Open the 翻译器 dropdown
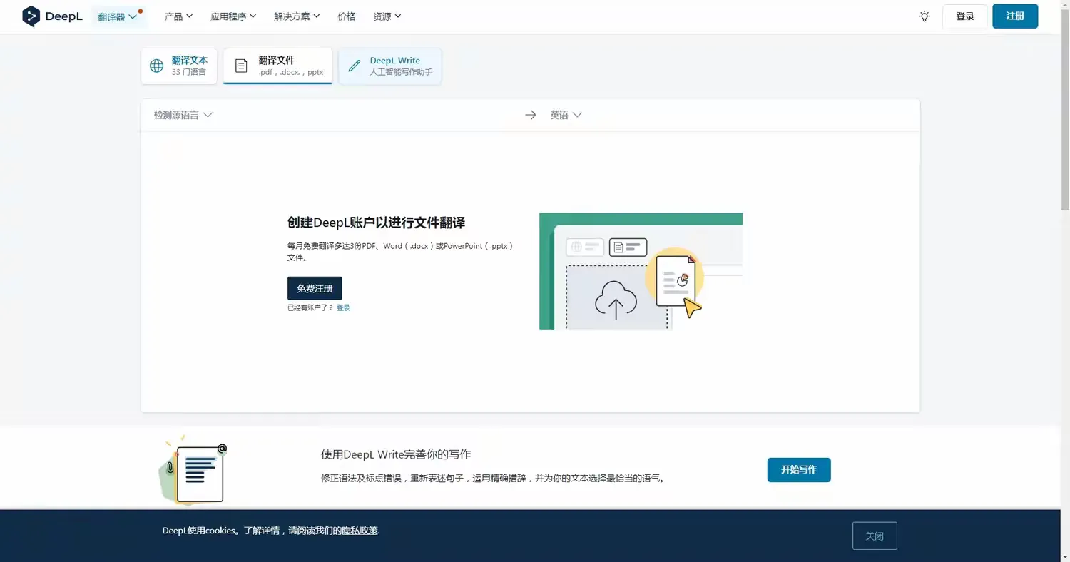Viewport: 1070px width, 562px height. click(x=118, y=16)
